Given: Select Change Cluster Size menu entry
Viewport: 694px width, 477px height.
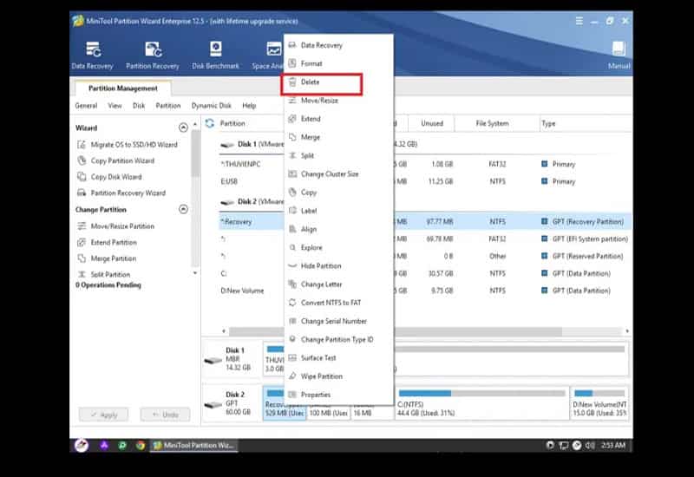Looking at the screenshot, I should 338,174.
